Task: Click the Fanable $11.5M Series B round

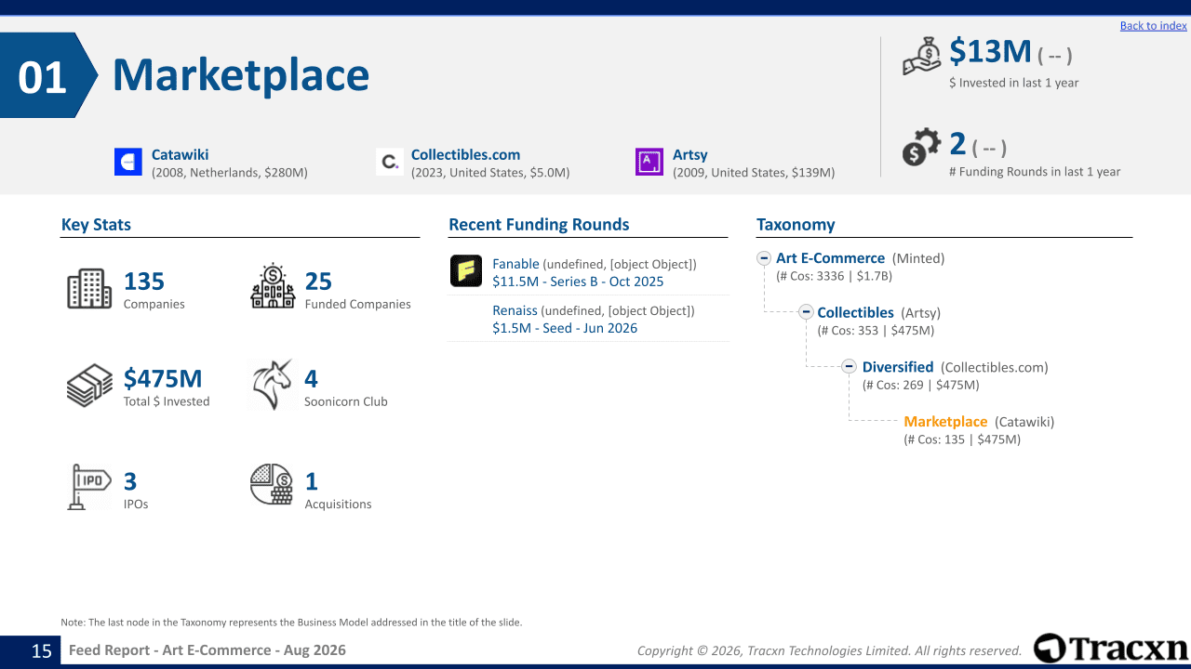Action: (578, 282)
